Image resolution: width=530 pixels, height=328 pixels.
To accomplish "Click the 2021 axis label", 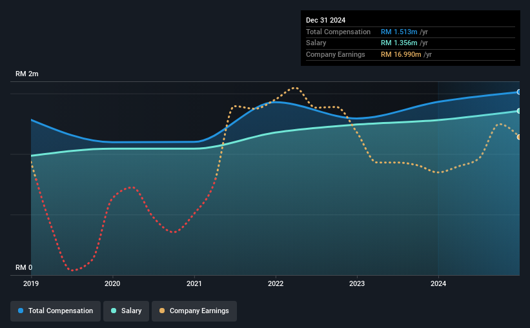I will click(x=194, y=283).
